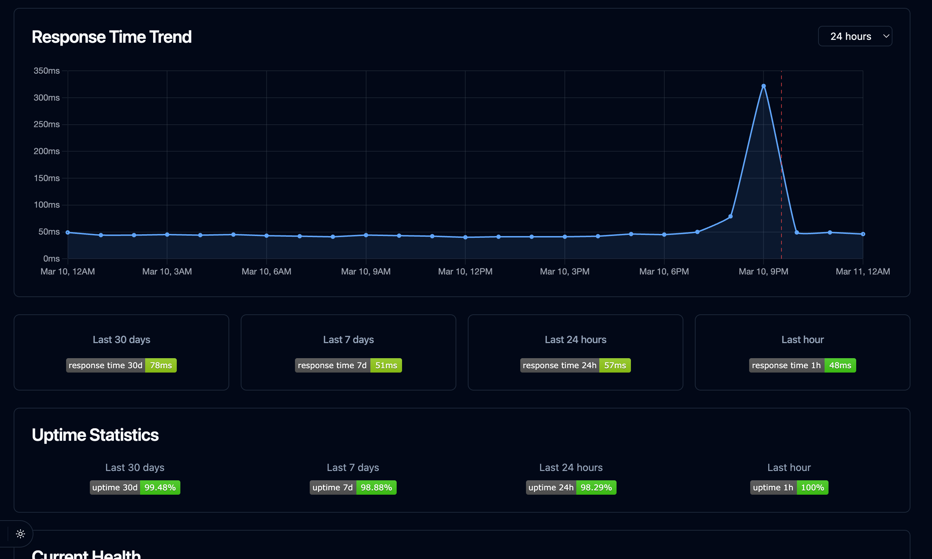Click the Uptime Statistics heading
This screenshot has height=559, width=932.
[95, 435]
